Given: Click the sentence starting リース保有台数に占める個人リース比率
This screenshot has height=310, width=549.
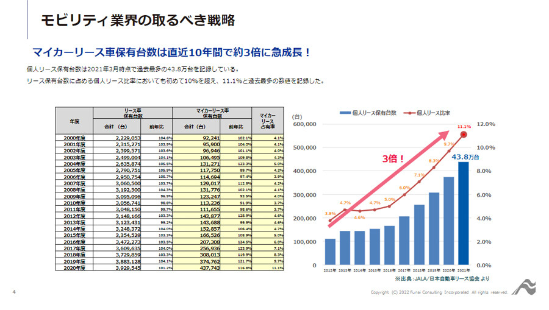Looking at the screenshot, I should pyautogui.click(x=176, y=81).
